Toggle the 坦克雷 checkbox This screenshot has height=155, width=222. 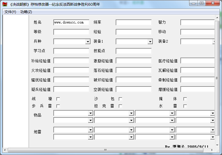point(120,106)
